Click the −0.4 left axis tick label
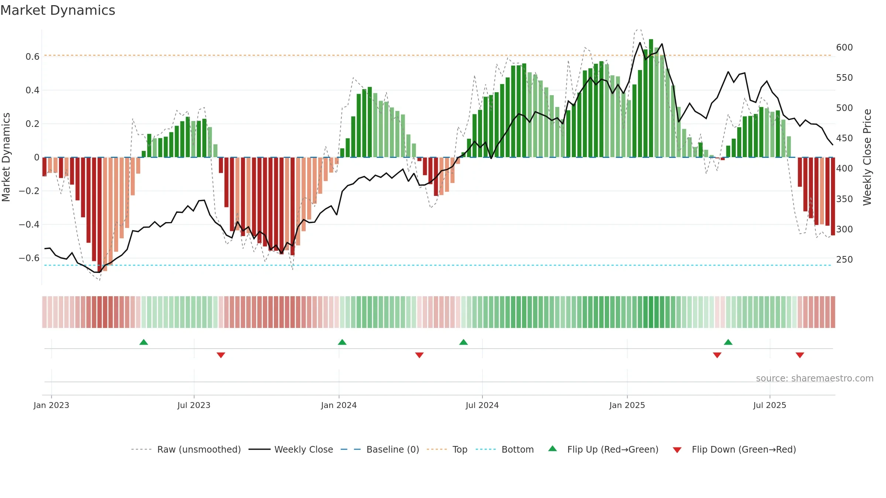The image size is (886, 498). tap(29, 225)
